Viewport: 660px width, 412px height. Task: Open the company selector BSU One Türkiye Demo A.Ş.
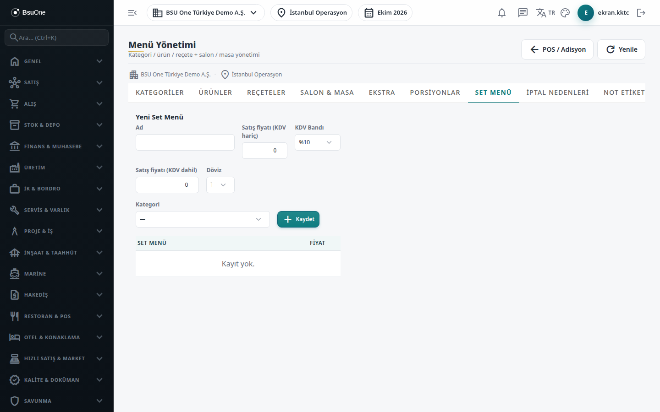click(206, 13)
